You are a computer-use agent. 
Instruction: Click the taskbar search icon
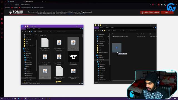(5, 99)
